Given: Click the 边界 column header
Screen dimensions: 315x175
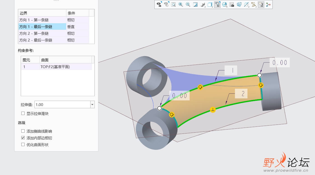Looking at the screenshot, I should point(42,13).
